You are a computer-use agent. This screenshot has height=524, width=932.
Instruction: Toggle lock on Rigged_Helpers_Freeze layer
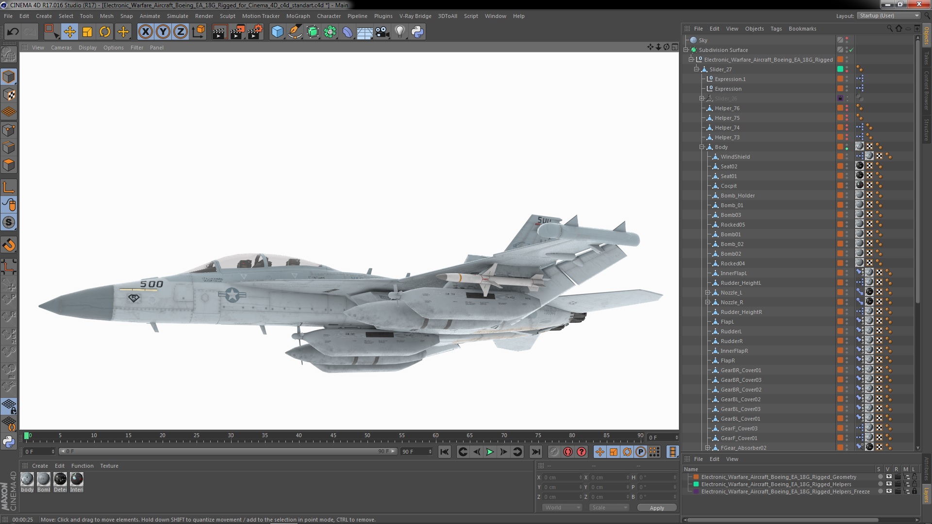point(915,491)
